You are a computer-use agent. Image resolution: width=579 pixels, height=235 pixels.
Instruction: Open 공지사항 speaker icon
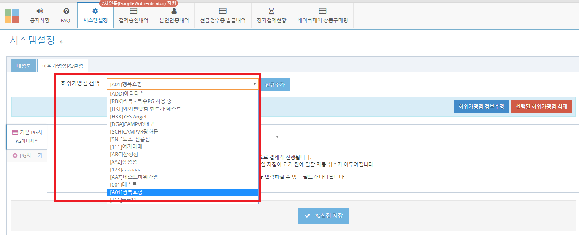coord(40,11)
